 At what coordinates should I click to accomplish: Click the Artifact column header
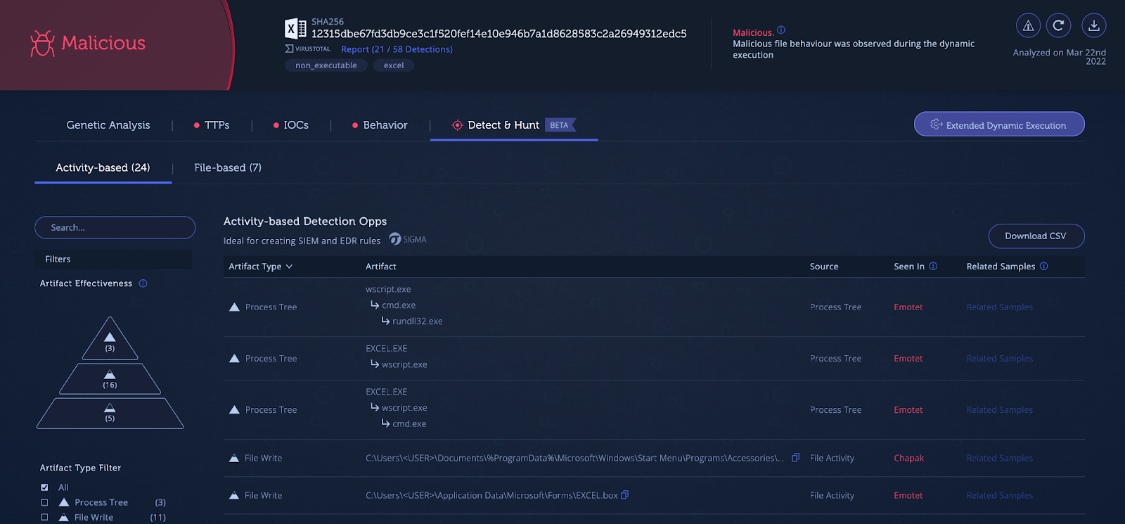pyautogui.click(x=381, y=267)
